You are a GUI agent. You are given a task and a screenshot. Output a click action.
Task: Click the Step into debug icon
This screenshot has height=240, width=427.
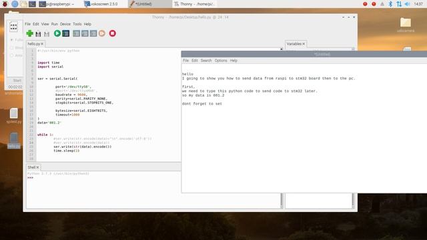click(85, 33)
